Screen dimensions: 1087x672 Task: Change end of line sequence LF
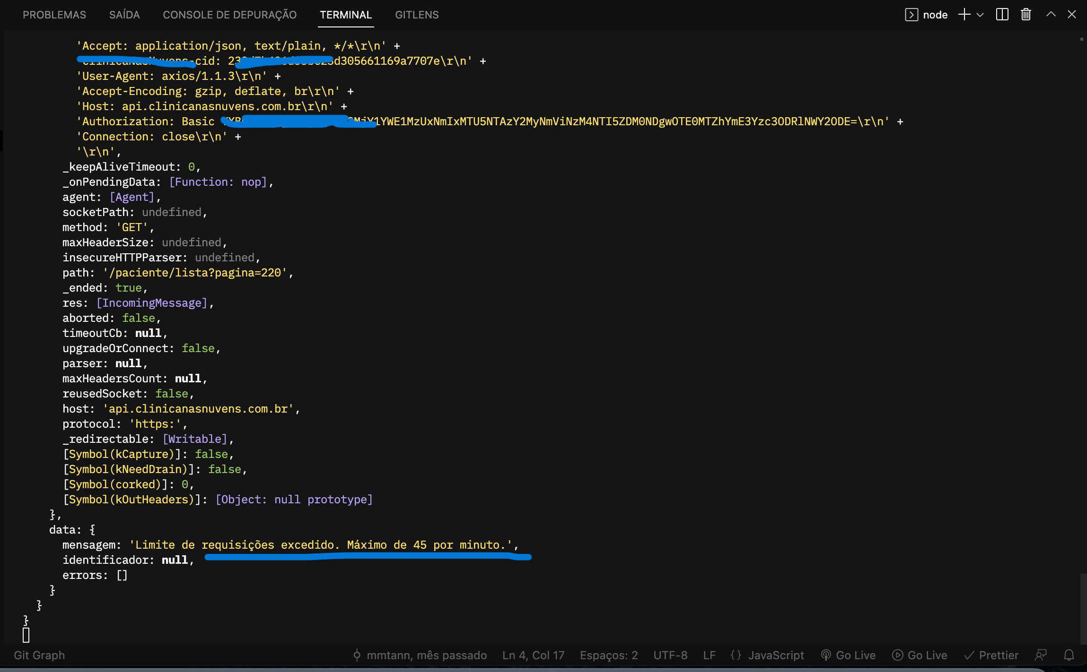click(x=709, y=655)
